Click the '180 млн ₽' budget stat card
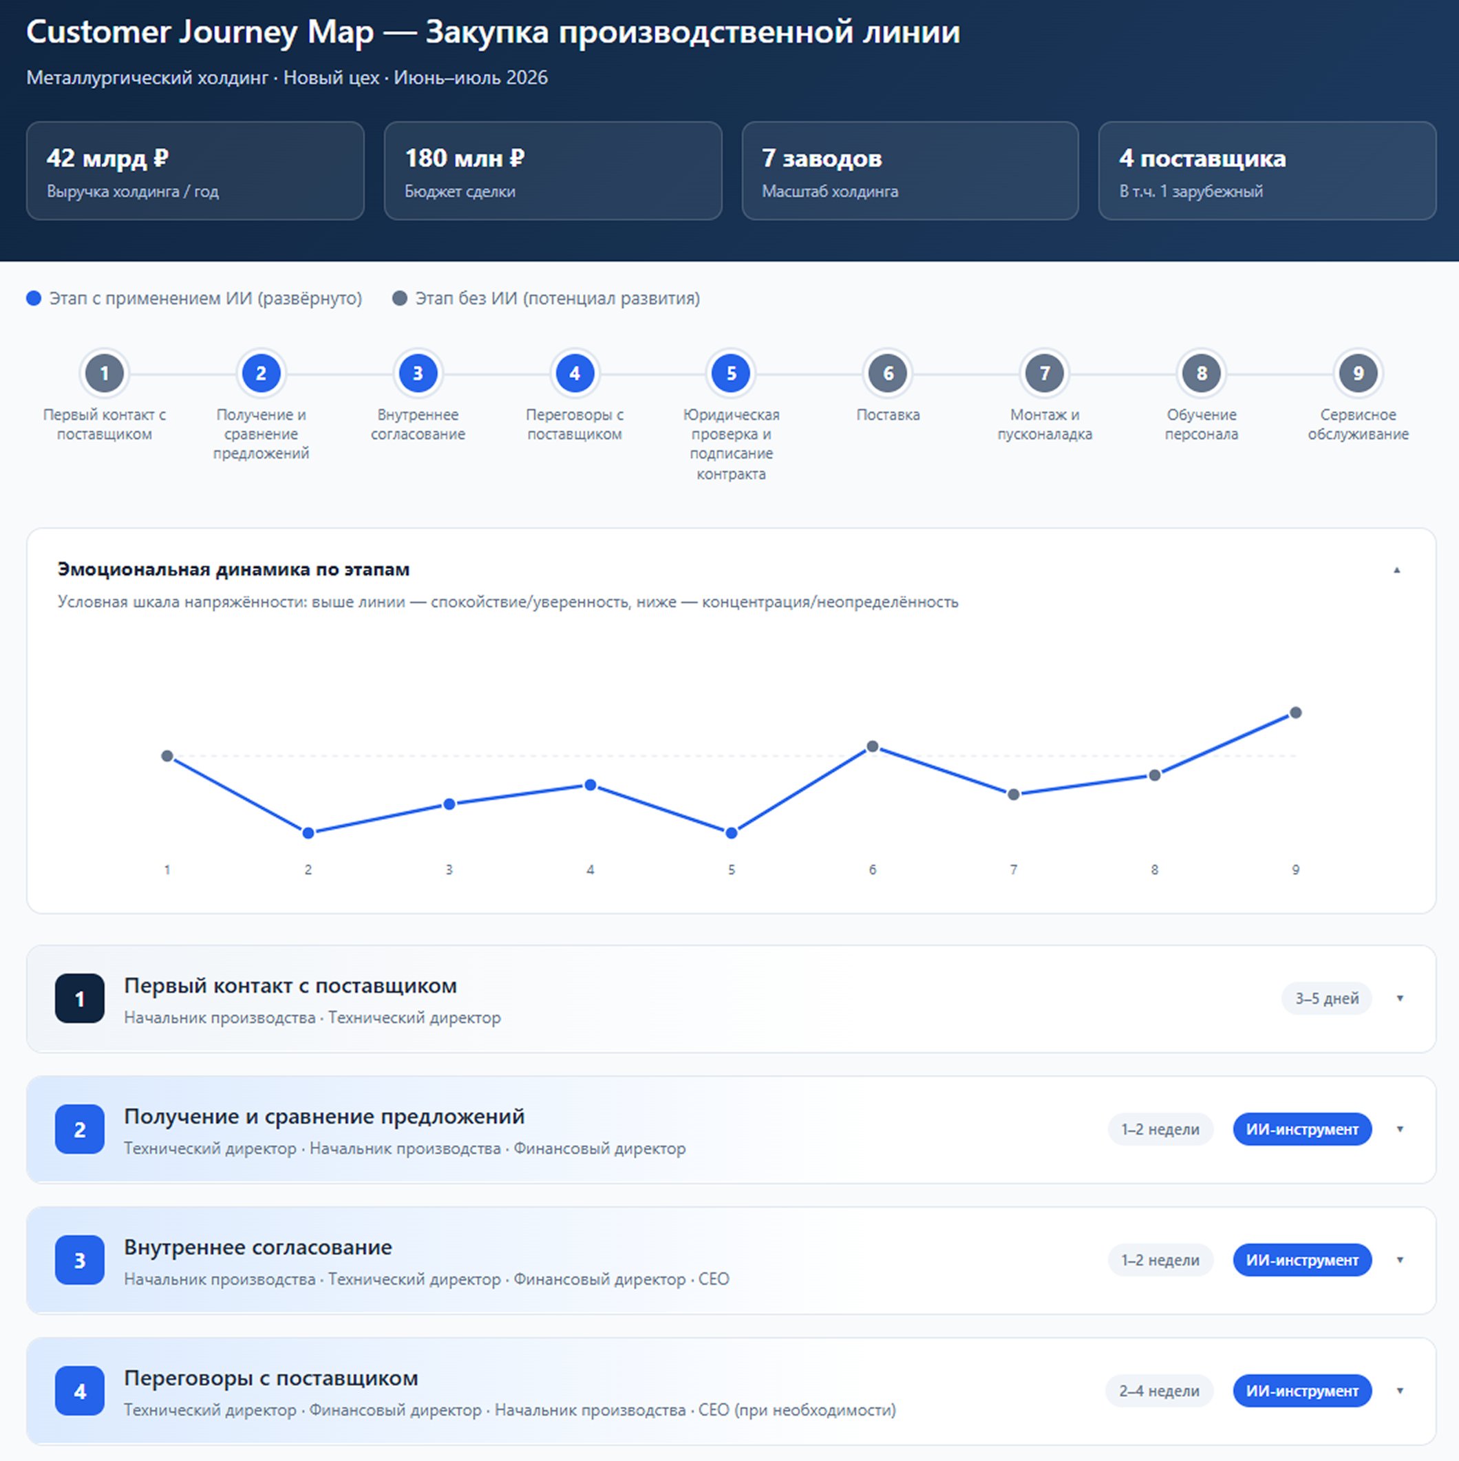 pos(553,171)
